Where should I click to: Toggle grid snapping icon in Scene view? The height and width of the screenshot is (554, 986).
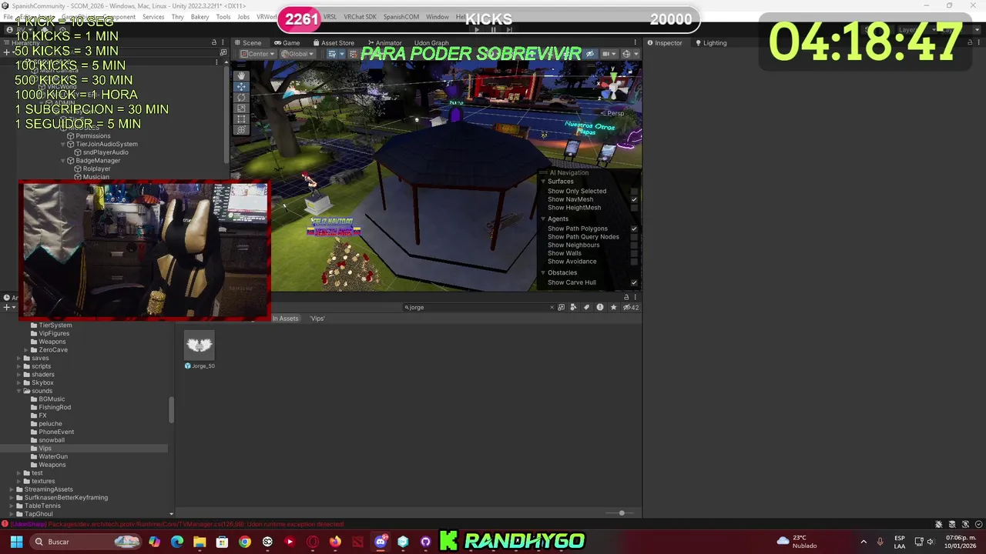pos(332,54)
